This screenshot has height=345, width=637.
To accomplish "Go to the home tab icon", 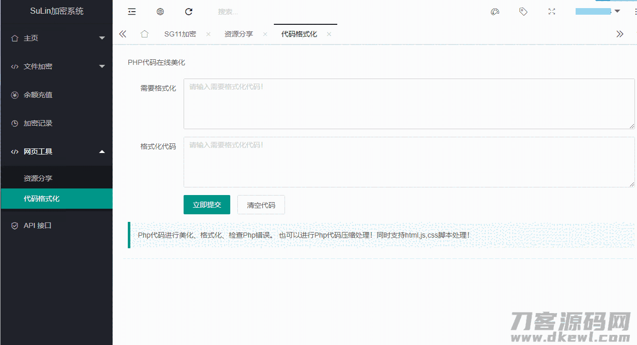I will click(145, 34).
